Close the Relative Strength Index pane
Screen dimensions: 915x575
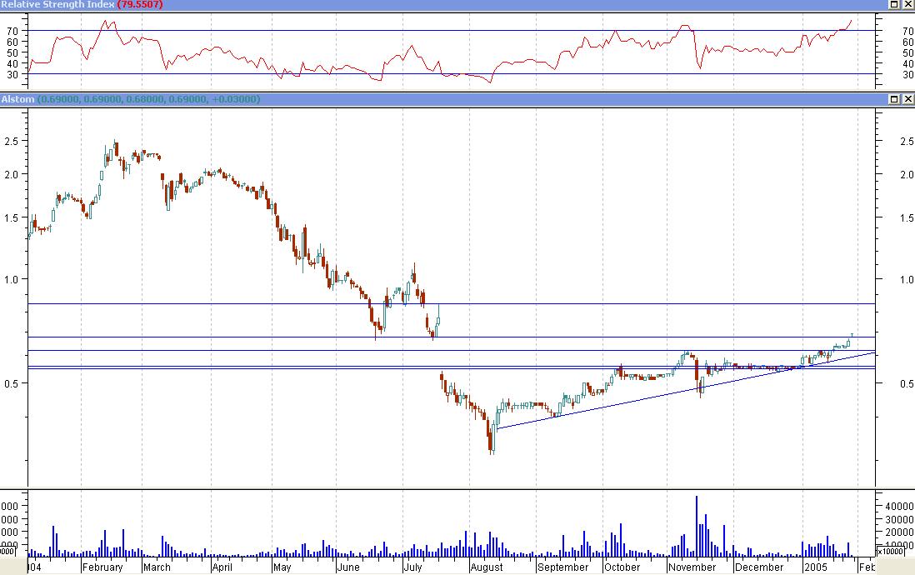tap(908, 5)
